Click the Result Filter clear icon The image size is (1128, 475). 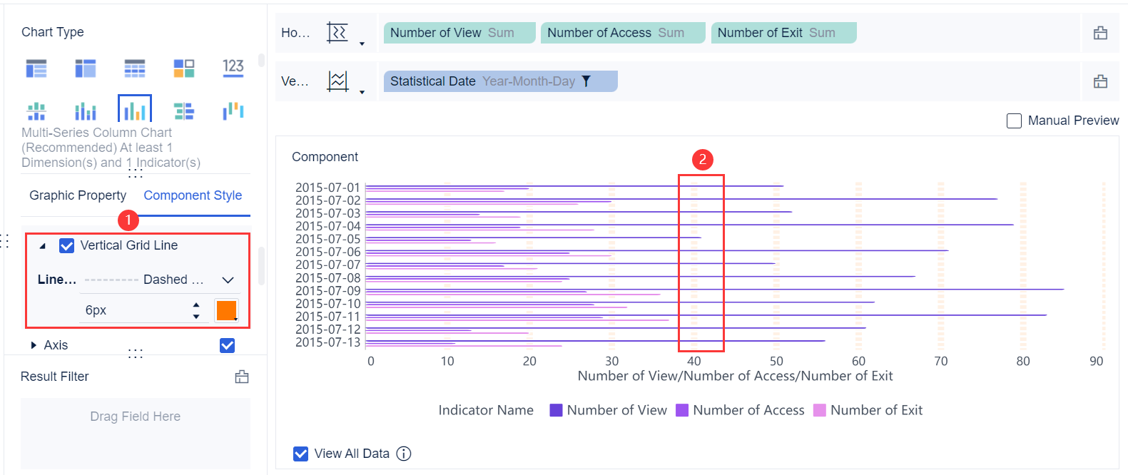pyautogui.click(x=242, y=377)
